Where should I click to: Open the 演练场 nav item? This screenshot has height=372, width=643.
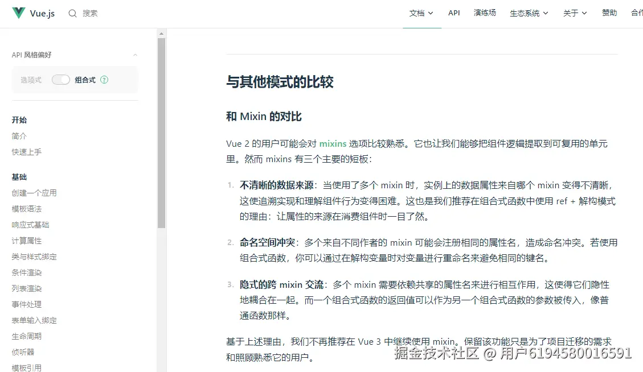(x=485, y=13)
